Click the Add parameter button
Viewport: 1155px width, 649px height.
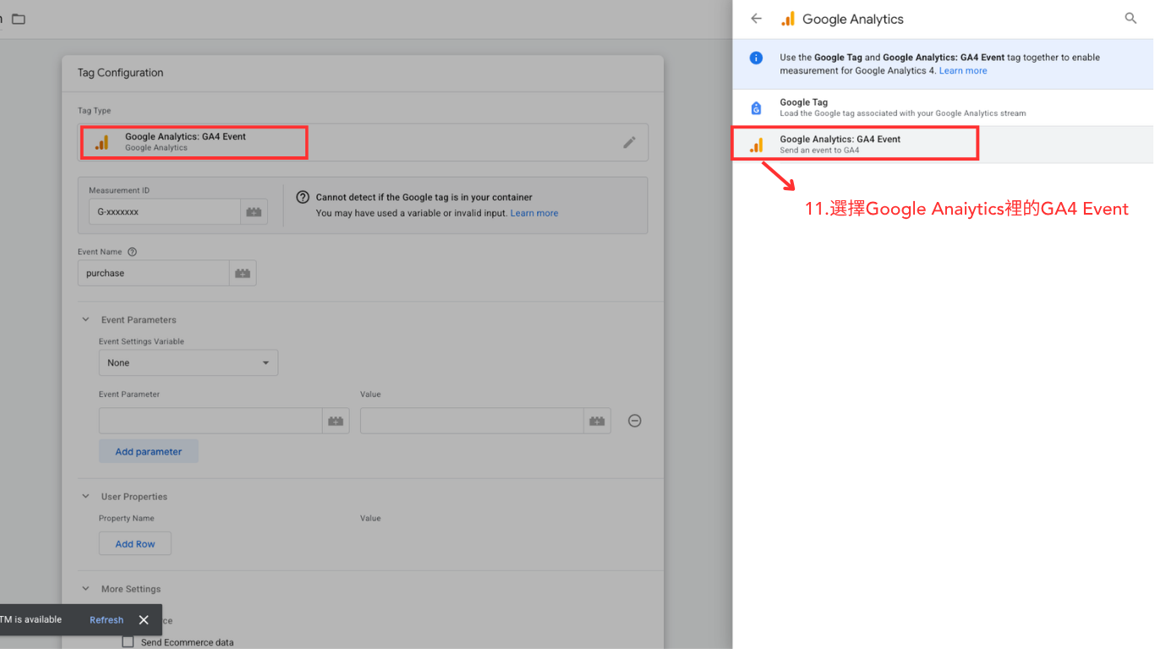[x=148, y=451]
